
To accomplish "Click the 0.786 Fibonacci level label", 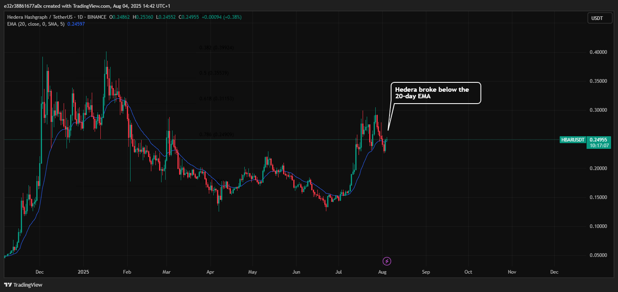I will 217,134.
